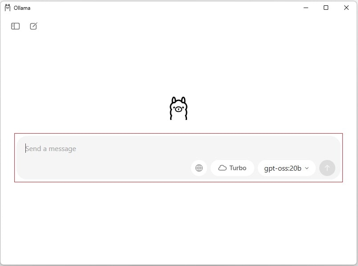Click the chevron beside gpt-oss:20b

307,168
